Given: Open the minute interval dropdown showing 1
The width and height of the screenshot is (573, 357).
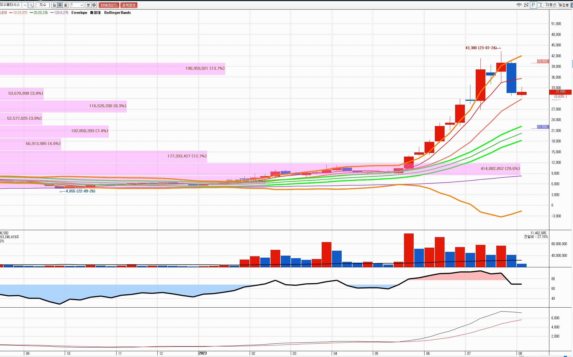Looking at the screenshot, I should pos(81,5).
